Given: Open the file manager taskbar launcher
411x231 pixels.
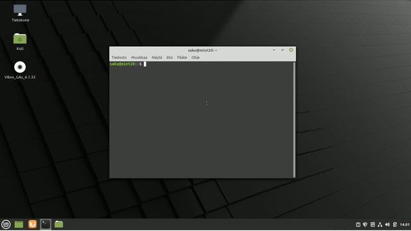Looking at the screenshot, I should coord(58,225).
